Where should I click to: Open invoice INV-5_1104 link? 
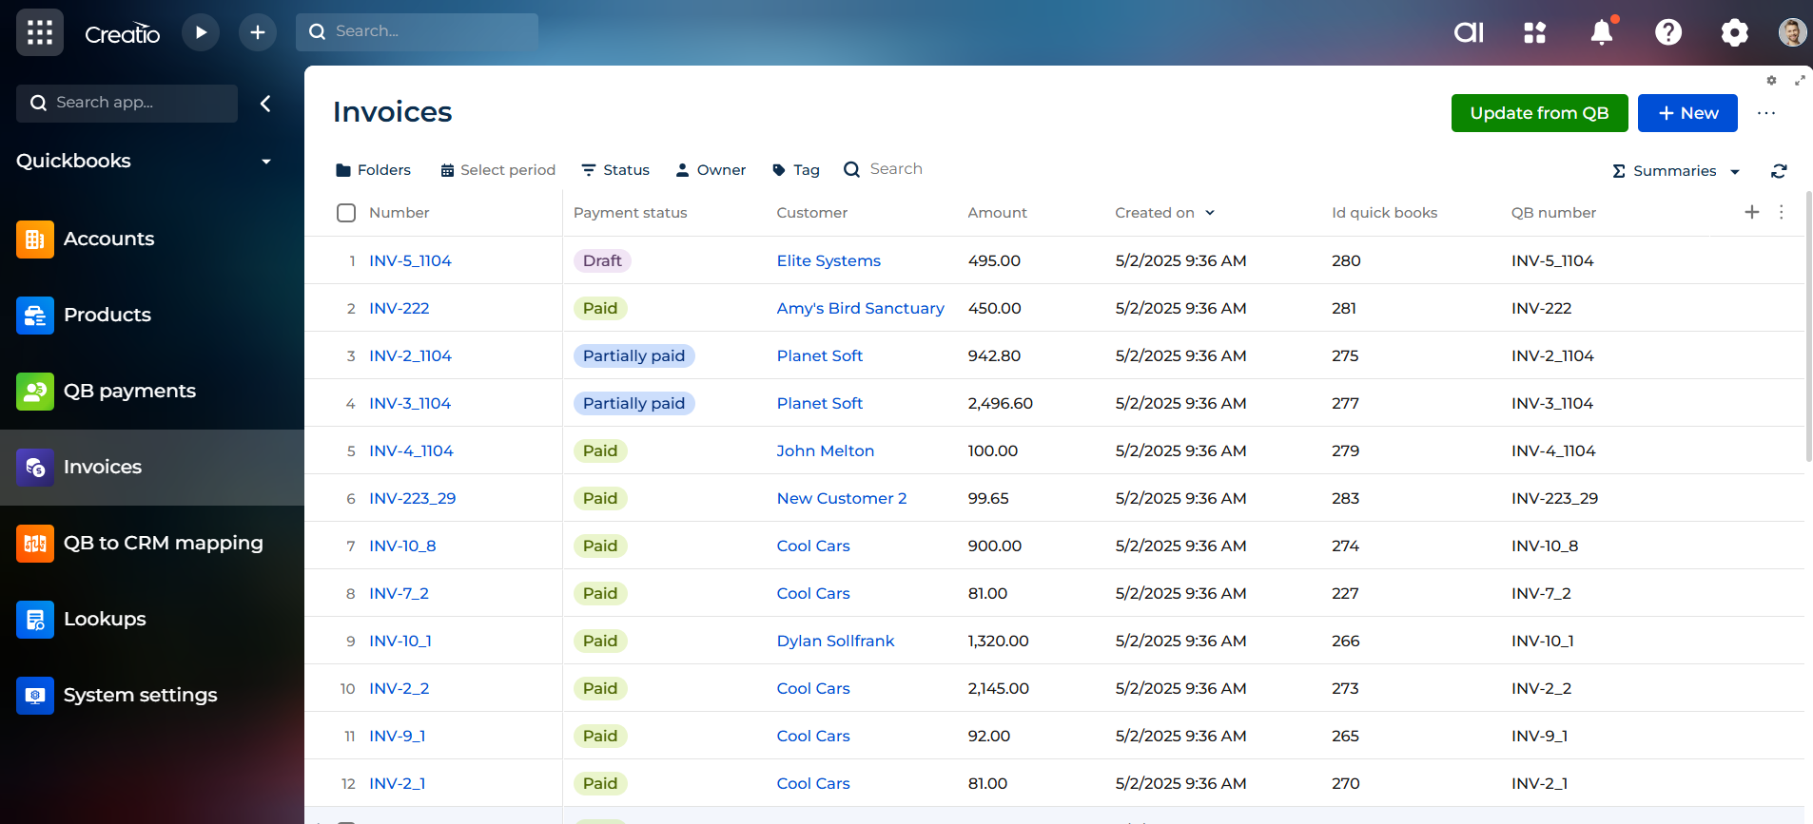[x=410, y=260]
